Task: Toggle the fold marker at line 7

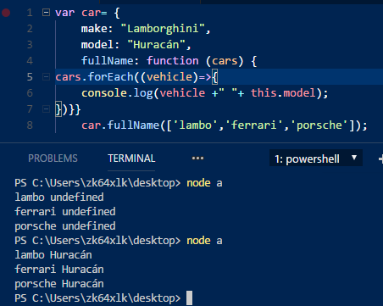Action: (46, 108)
